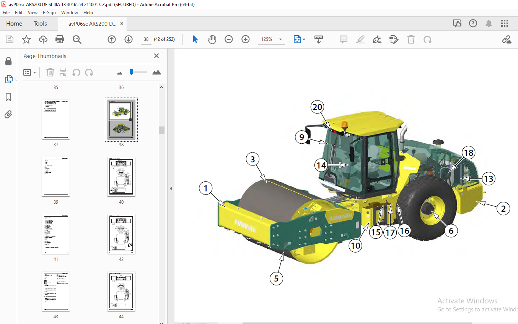Save the file with the floppy disk icon

[x=10, y=39]
